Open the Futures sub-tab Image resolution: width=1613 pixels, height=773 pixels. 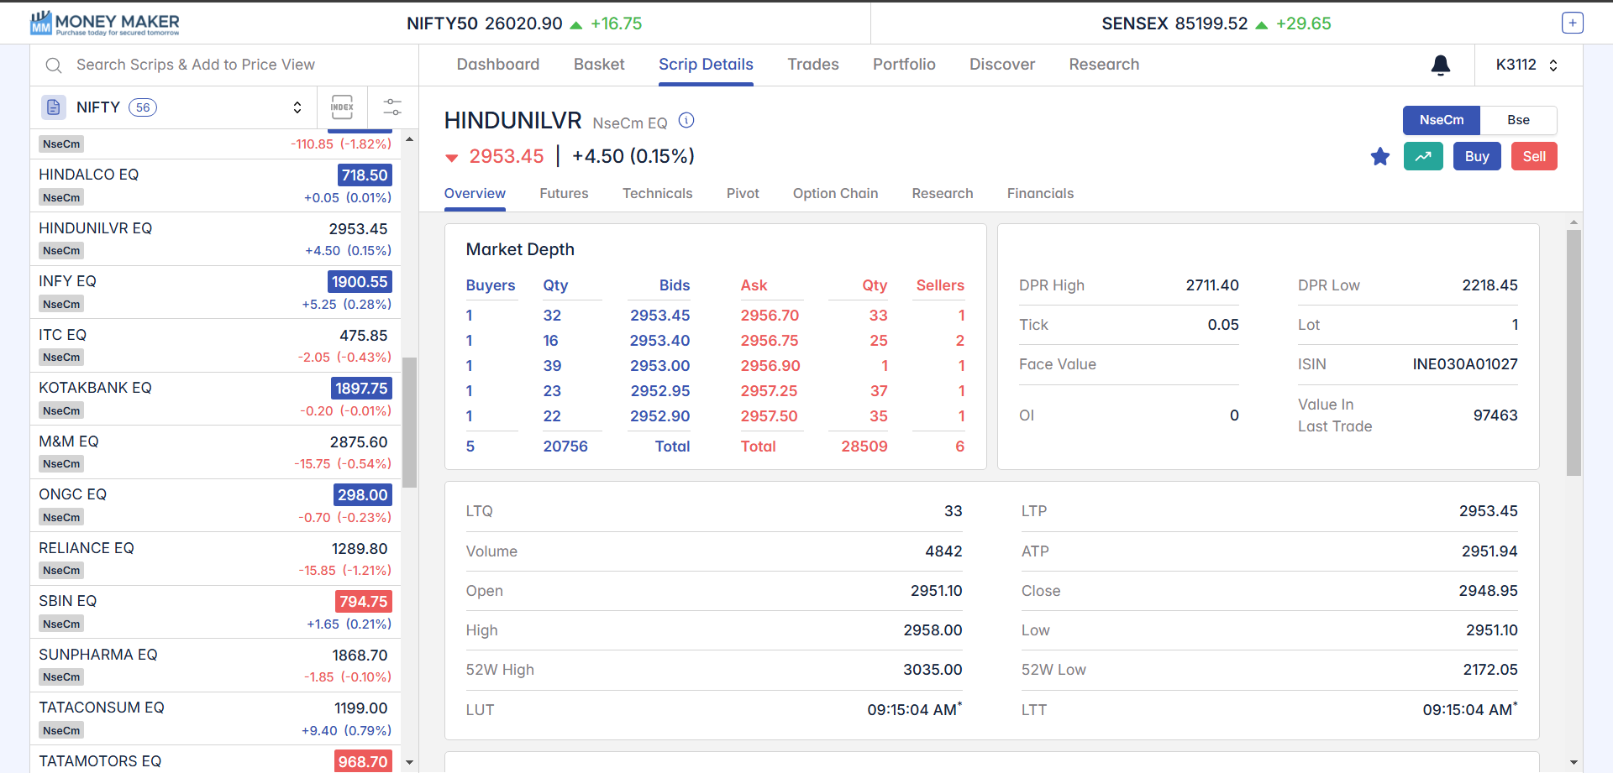click(x=564, y=193)
